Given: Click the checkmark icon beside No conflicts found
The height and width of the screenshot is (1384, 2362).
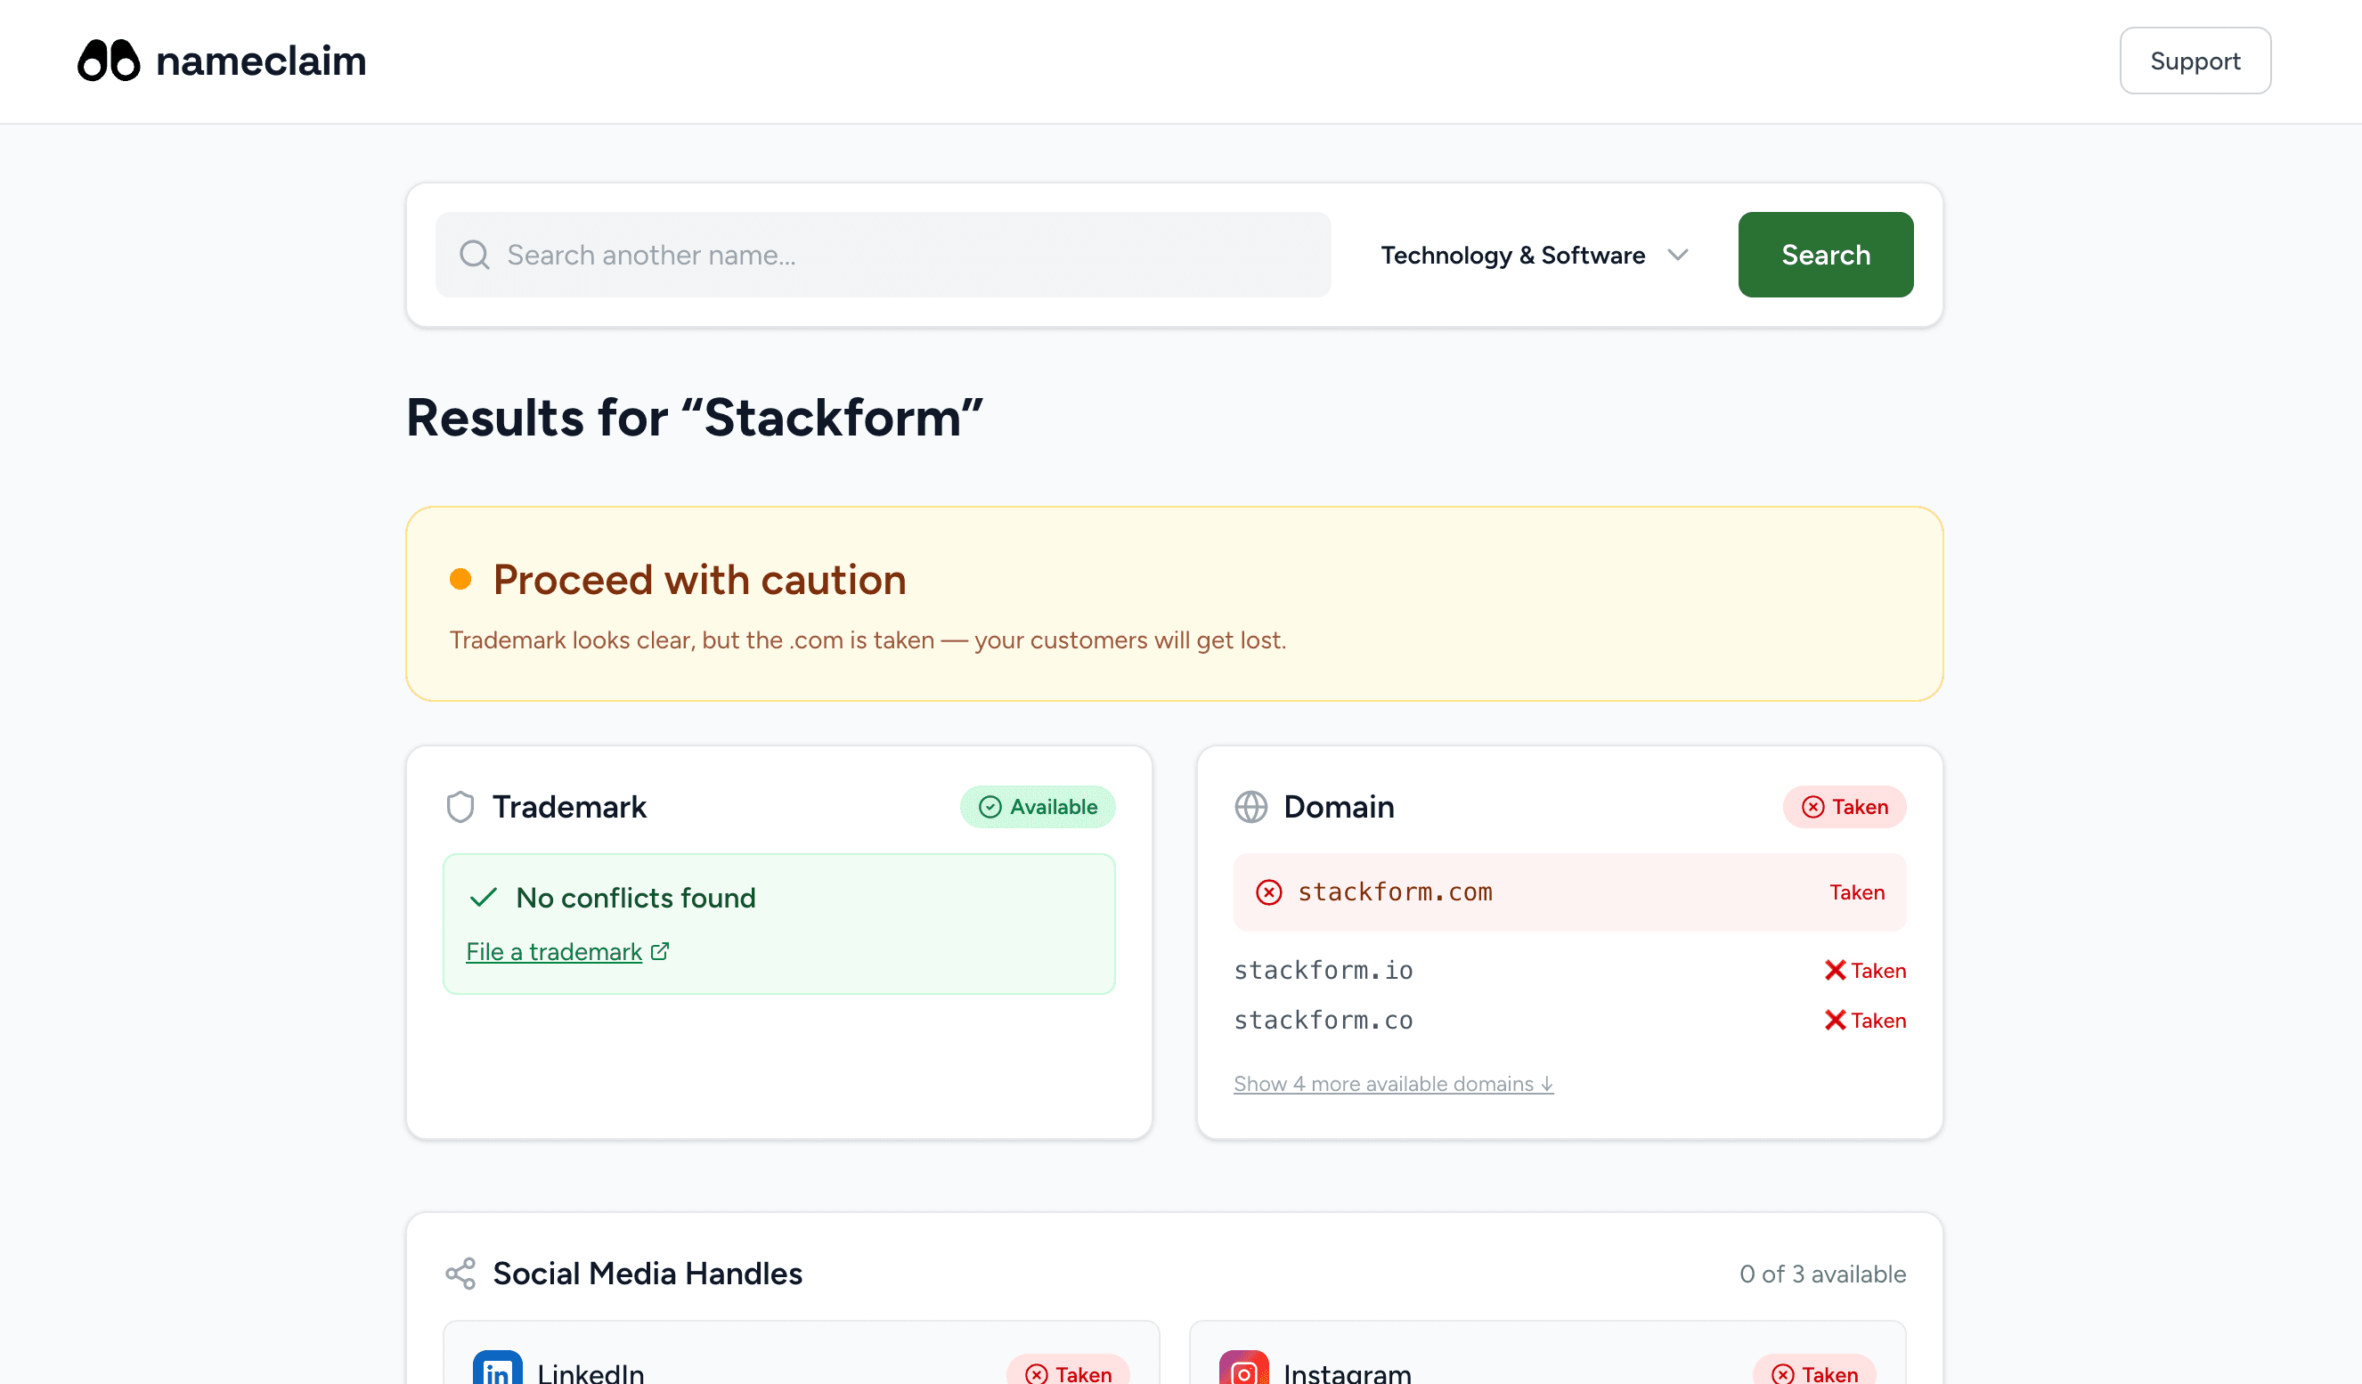Looking at the screenshot, I should pos(484,898).
